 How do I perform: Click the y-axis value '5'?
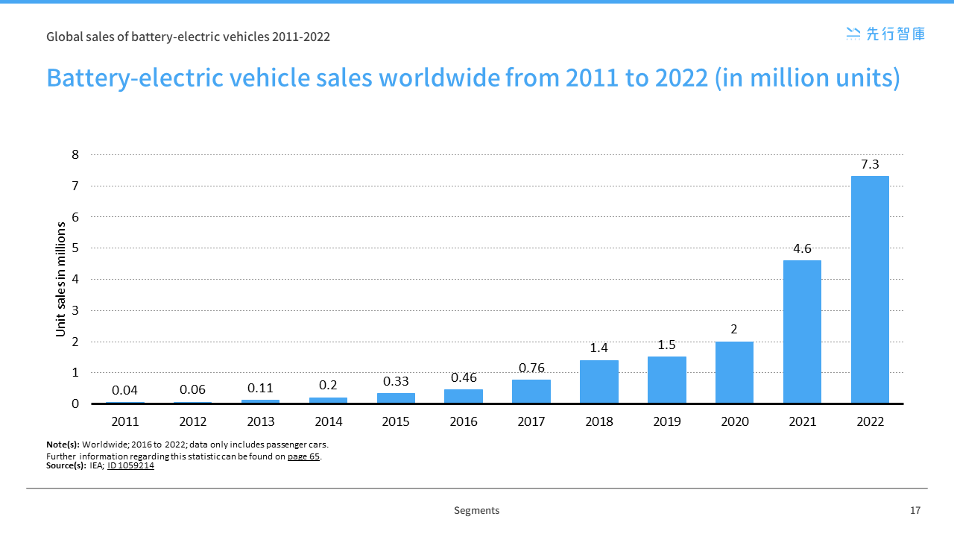pos(75,248)
